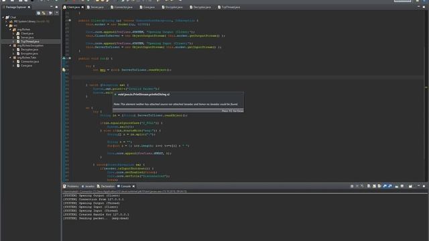Image resolution: width=429 pixels, height=241 pixels.
Task: Click Remove Launch in Console toolbar
Action: [x=357, y=186]
